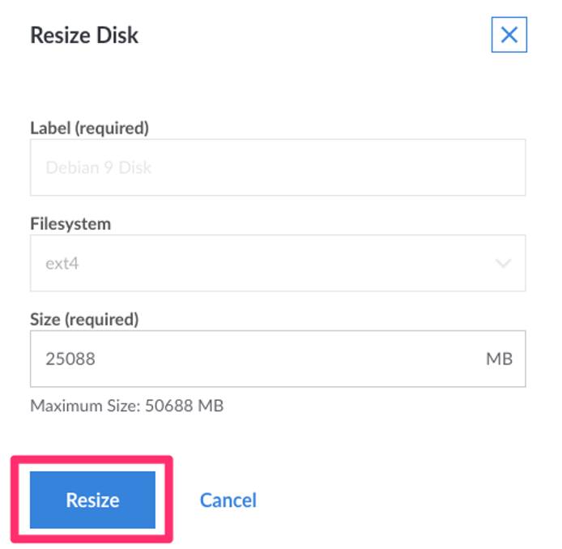The width and height of the screenshot is (562, 549).
Task: Click empty space right of Debian 9 Disk
Action: point(340,168)
